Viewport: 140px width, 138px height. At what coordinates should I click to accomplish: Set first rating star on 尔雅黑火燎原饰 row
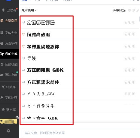click(x=126, y=46)
